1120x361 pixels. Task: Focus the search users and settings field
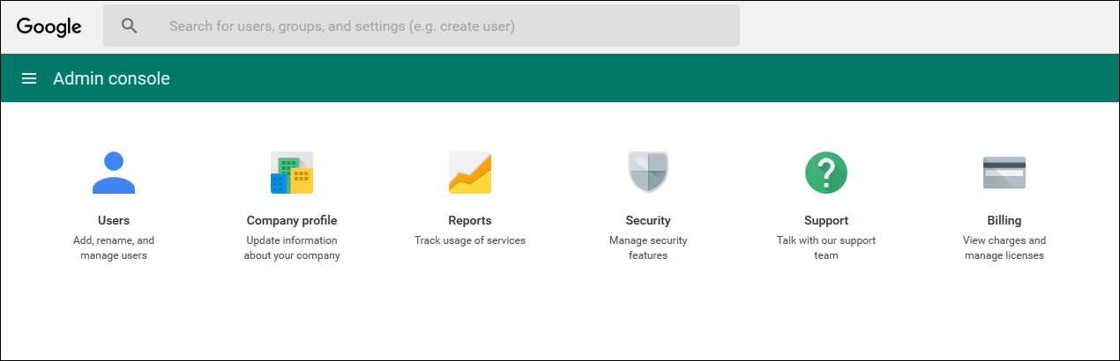point(422,26)
